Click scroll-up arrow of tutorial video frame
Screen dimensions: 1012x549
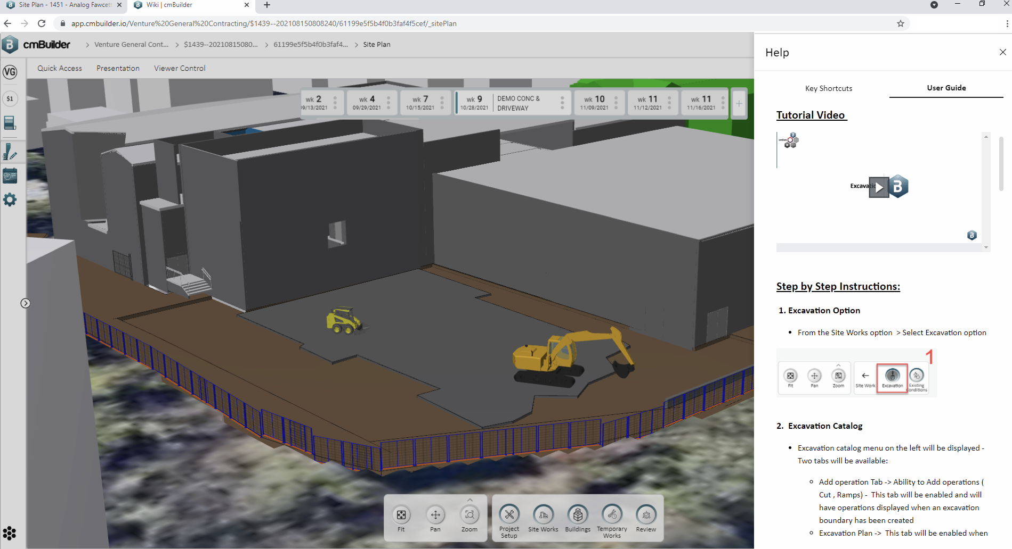[x=986, y=137]
